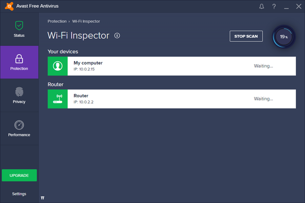Image resolution: width=305 pixels, height=203 pixels.
Task: Open the Privacy section
Action: (x=19, y=95)
